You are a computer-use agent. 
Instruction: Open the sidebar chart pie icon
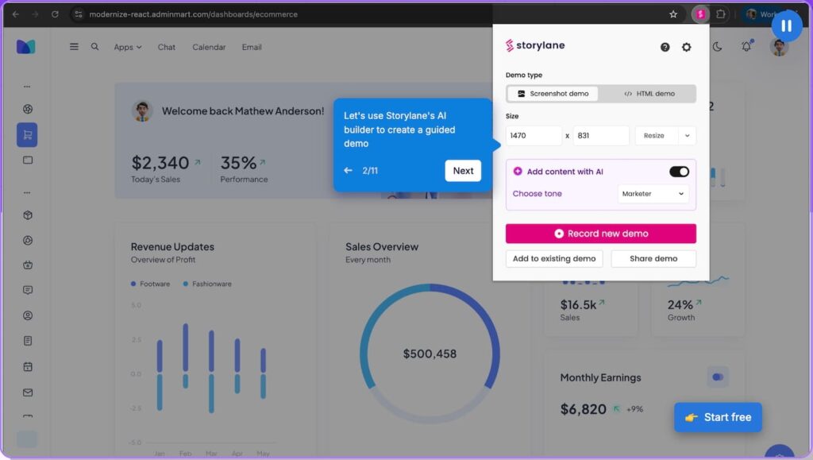point(28,240)
